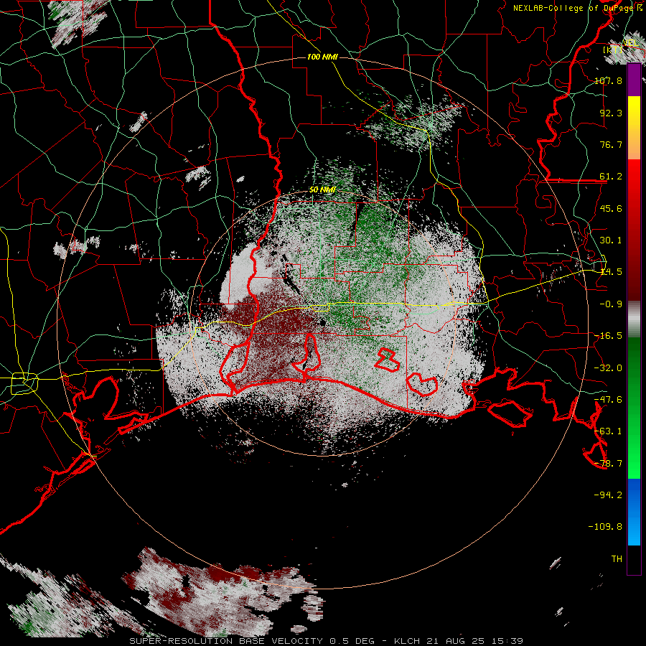
Task: Select the purple segment of the color bar
Action: tap(634, 80)
